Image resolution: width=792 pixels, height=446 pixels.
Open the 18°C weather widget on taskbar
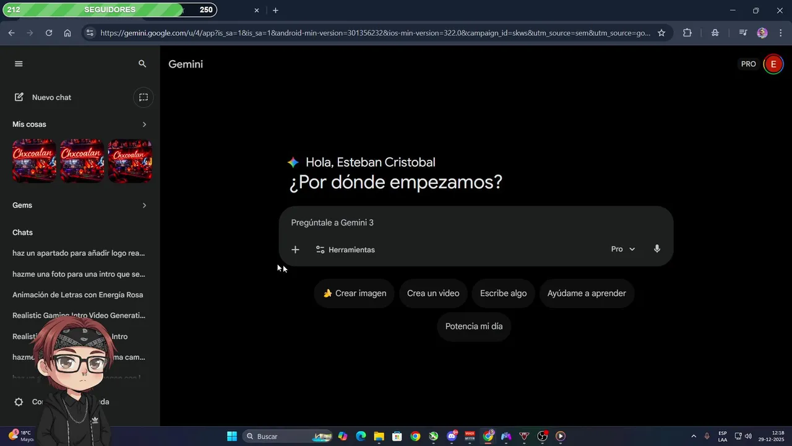pyautogui.click(x=20, y=436)
